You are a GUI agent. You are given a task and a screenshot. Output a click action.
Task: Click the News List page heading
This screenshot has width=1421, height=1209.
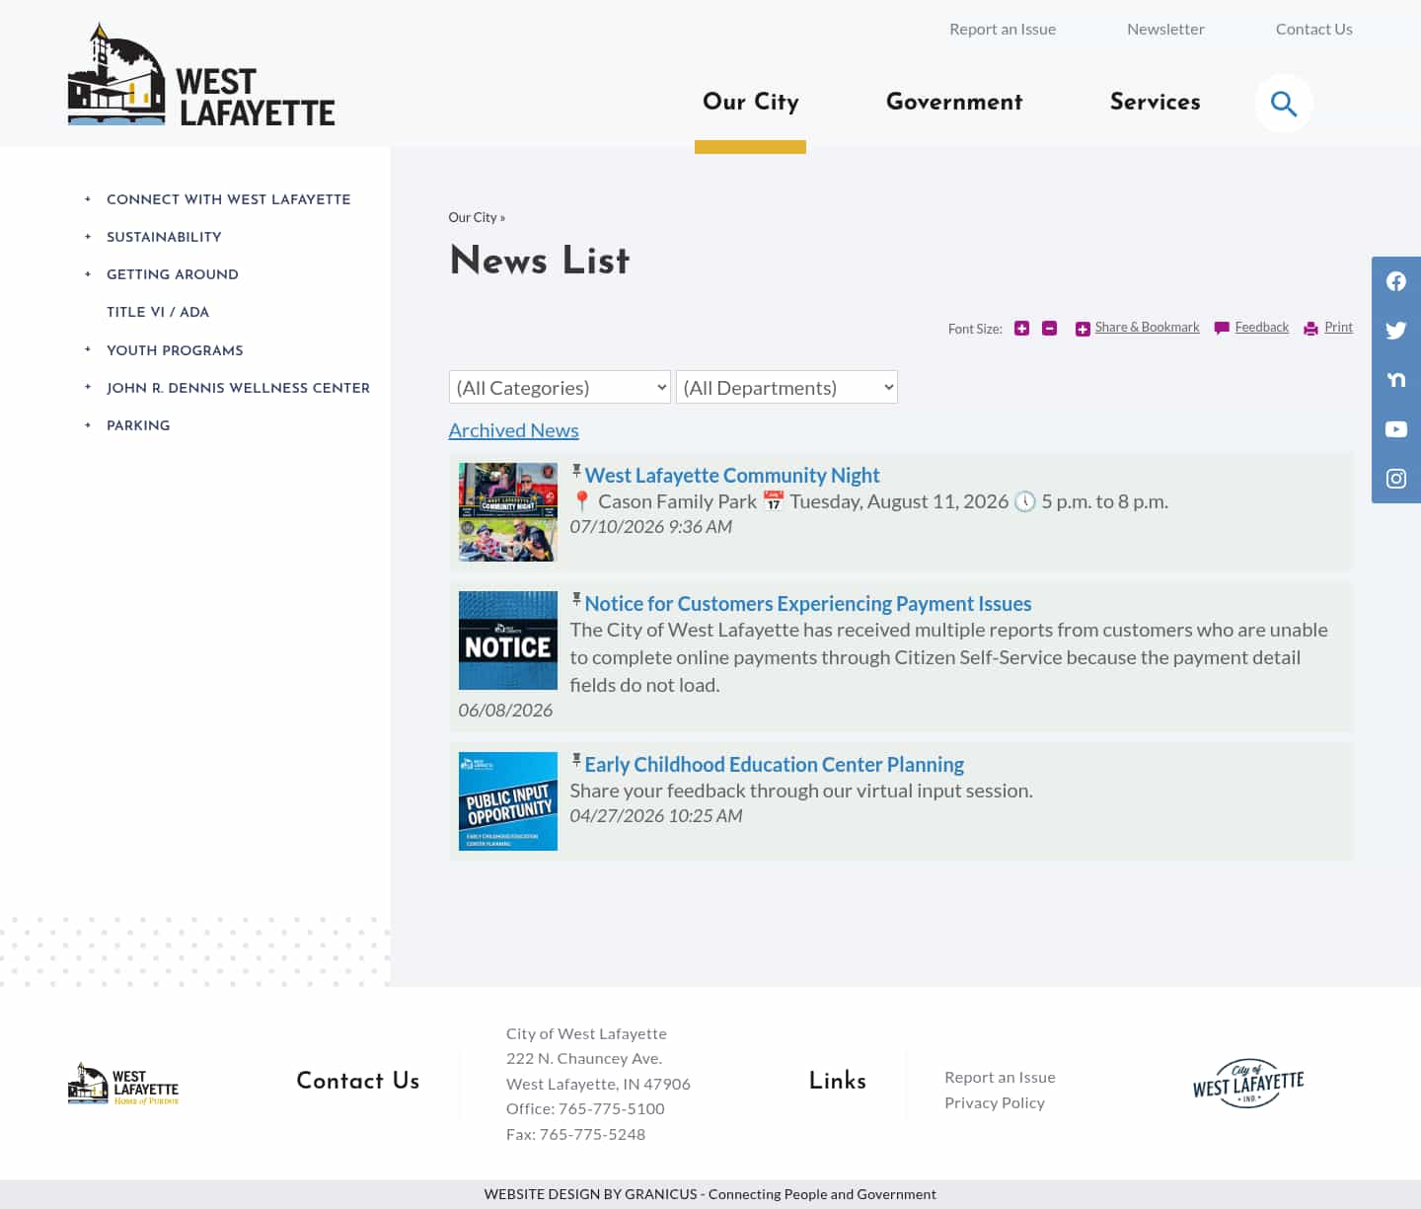click(540, 261)
